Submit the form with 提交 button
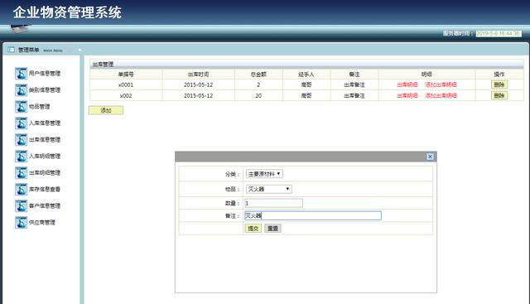Screen dimensions: 530x304 pyautogui.click(x=253, y=229)
